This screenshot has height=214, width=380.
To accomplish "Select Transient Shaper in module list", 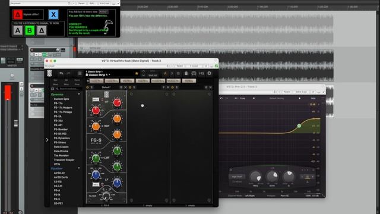I will 64,160.
